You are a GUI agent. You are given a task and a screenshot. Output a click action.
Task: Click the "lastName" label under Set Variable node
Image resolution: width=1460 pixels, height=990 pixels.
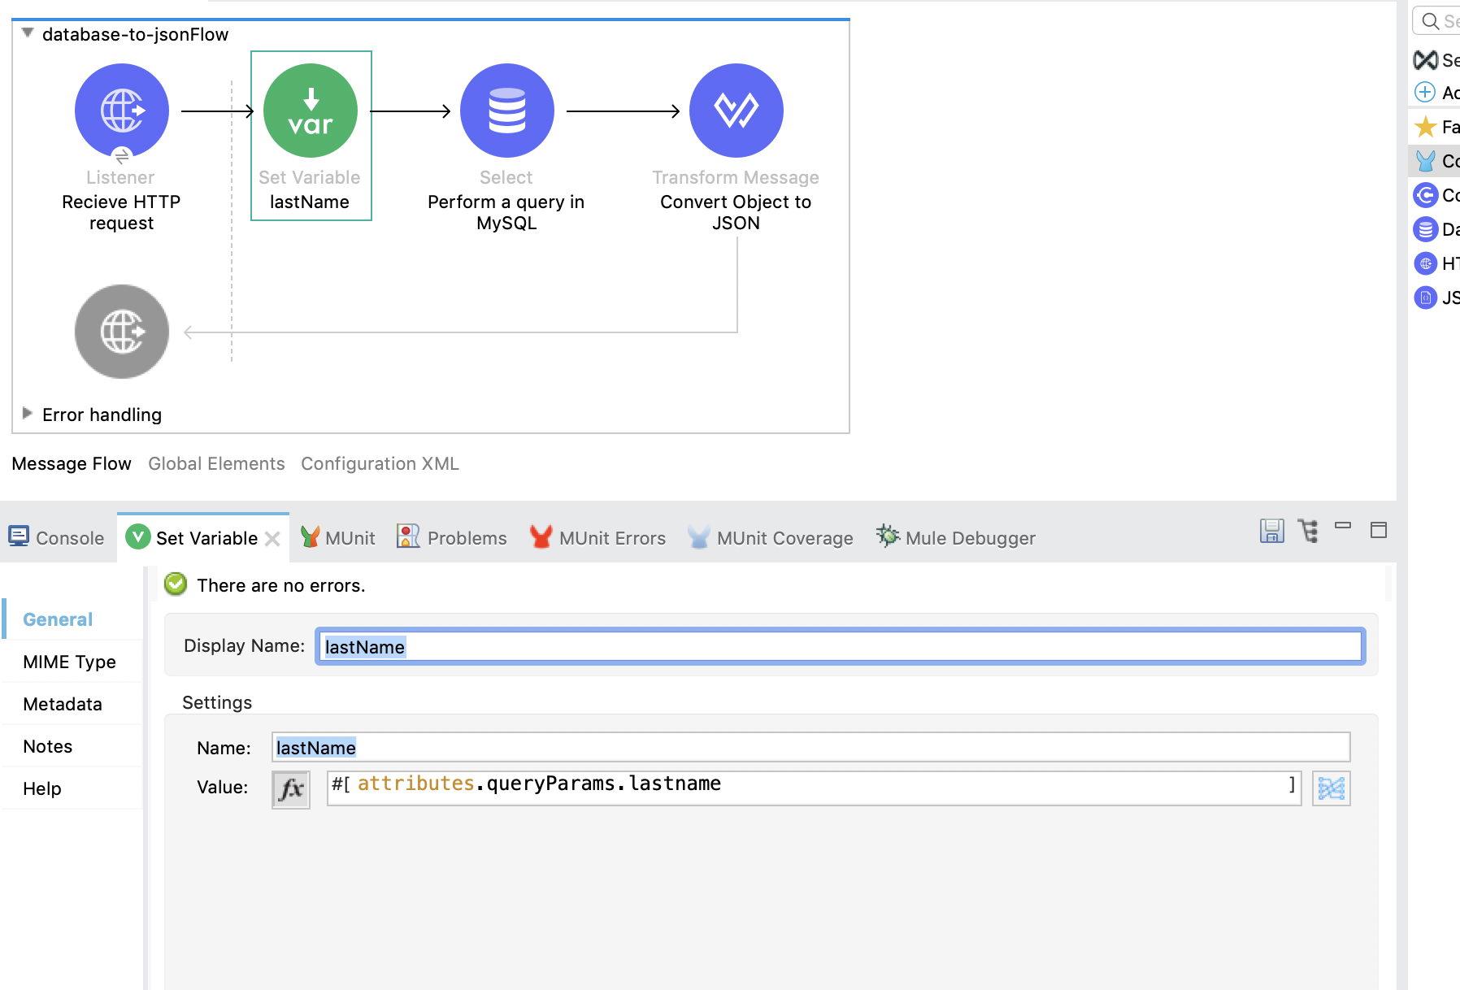(310, 202)
